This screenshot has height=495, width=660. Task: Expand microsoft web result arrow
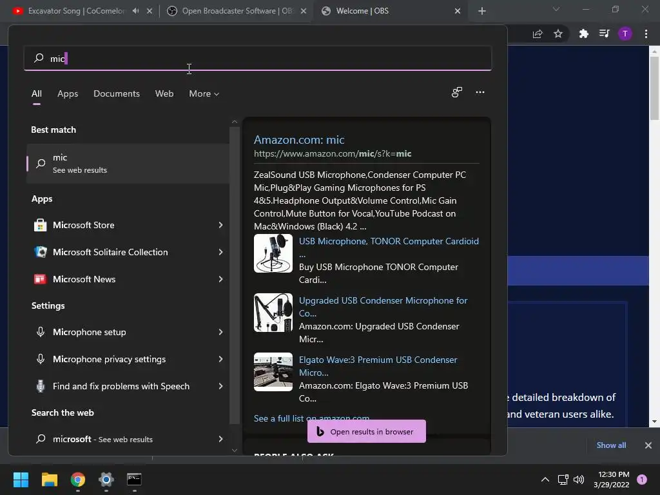pos(220,439)
